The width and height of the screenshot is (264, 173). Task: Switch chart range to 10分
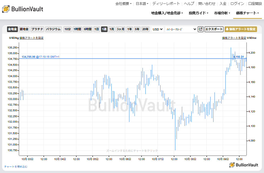(68, 29)
